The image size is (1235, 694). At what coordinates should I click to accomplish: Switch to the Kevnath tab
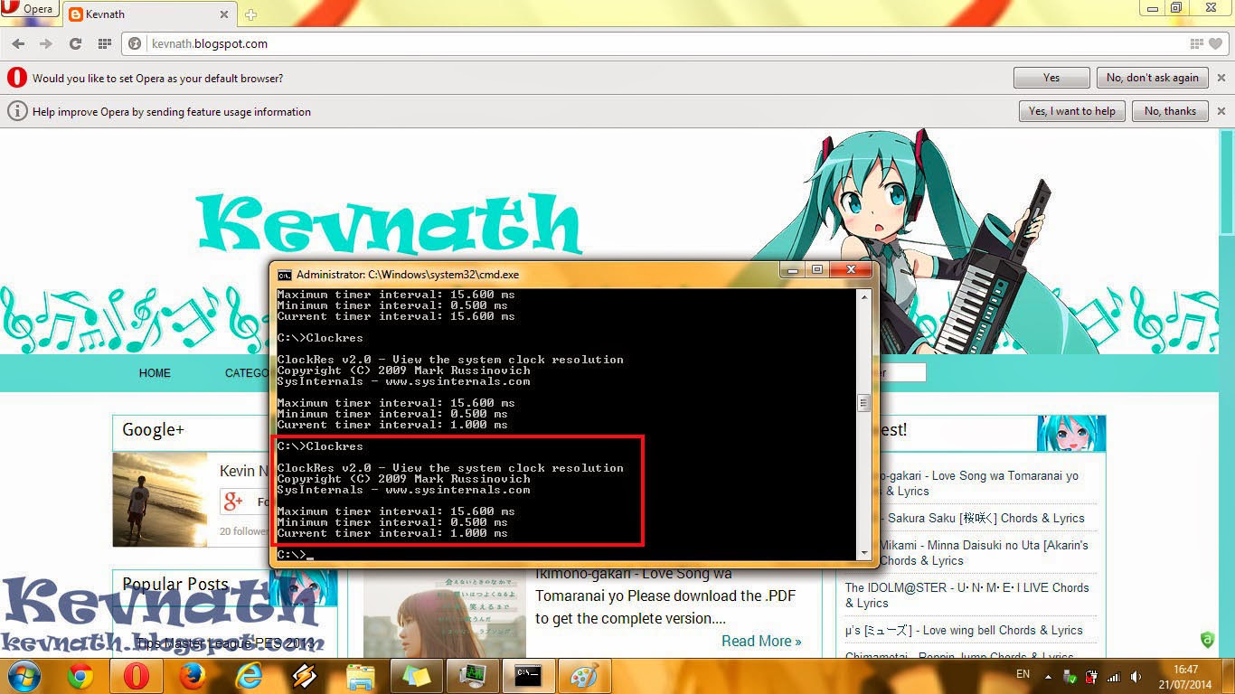pyautogui.click(x=145, y=14)
